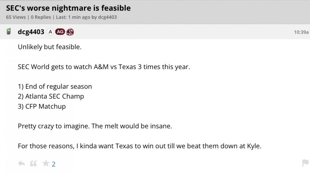Quote this post using the quote icon

[x=33, y=163]
